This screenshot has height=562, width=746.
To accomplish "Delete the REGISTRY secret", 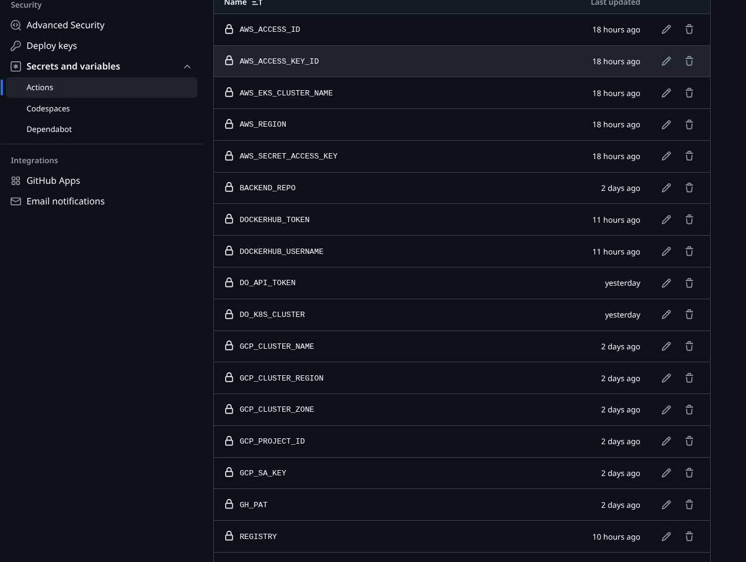I will coord(689,536).
